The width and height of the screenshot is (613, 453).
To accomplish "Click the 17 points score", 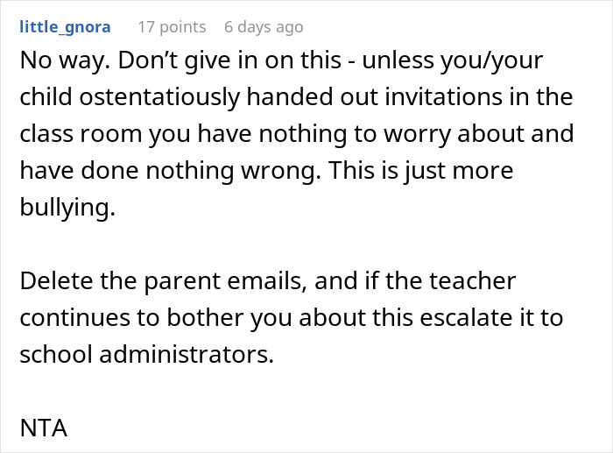I will pos(172,27).
